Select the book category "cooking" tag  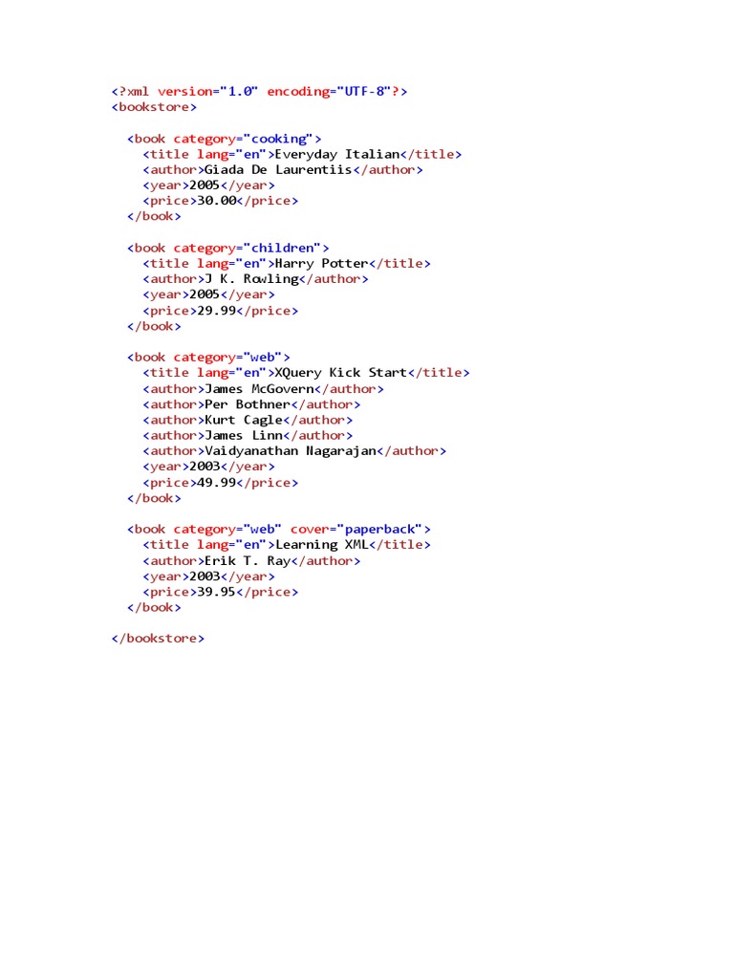pos(224,139)
